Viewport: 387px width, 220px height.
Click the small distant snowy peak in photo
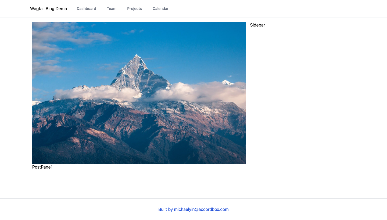pos(227,82)
